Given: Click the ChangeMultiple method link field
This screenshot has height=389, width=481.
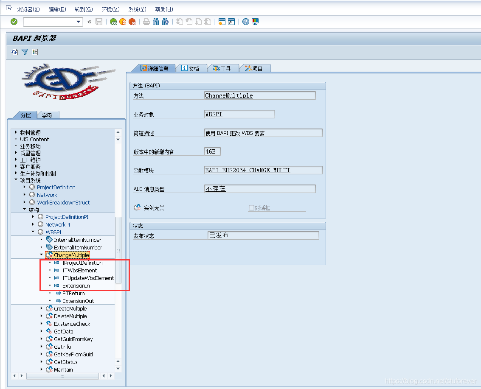Looking at the screenshot, I should point(260,95).
